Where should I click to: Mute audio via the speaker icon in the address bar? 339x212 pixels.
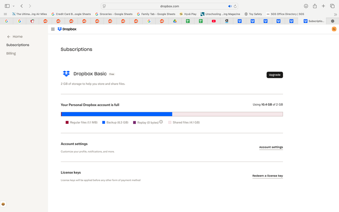click(x=230, y=6)
